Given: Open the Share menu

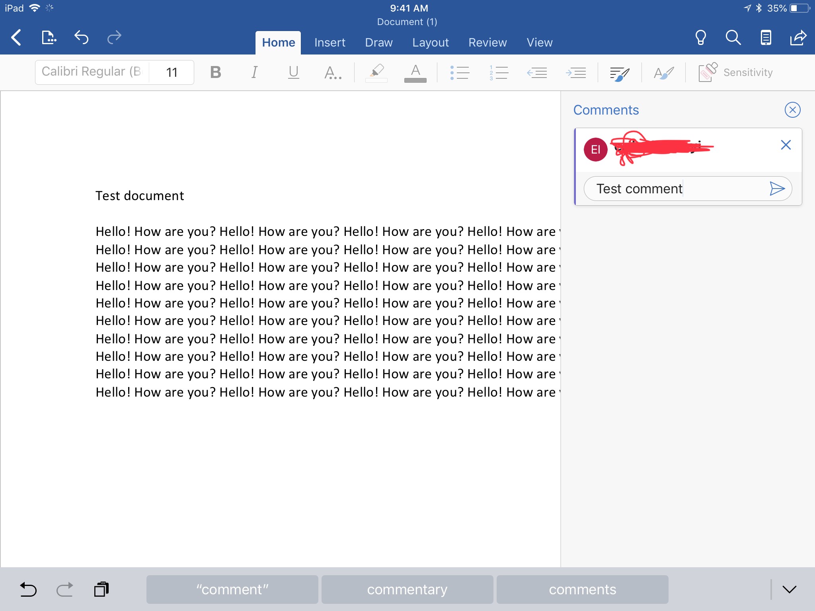Looking at the screenshot, I should (x=798, y=38).
